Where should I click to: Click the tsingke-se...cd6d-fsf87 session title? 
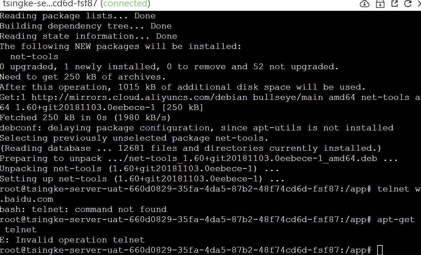point(50,4)
